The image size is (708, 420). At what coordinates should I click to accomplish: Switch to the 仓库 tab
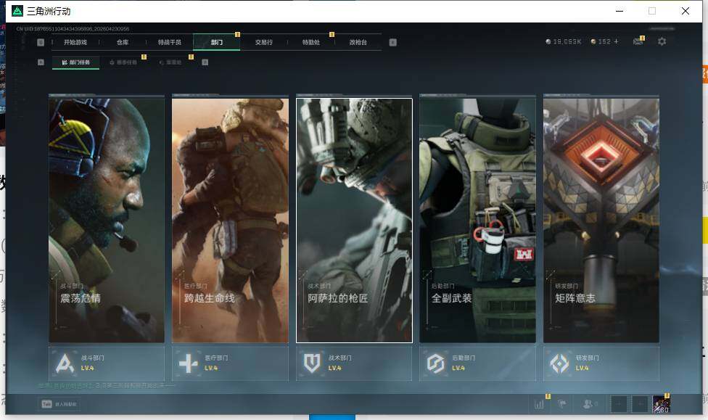pos(123,42)
